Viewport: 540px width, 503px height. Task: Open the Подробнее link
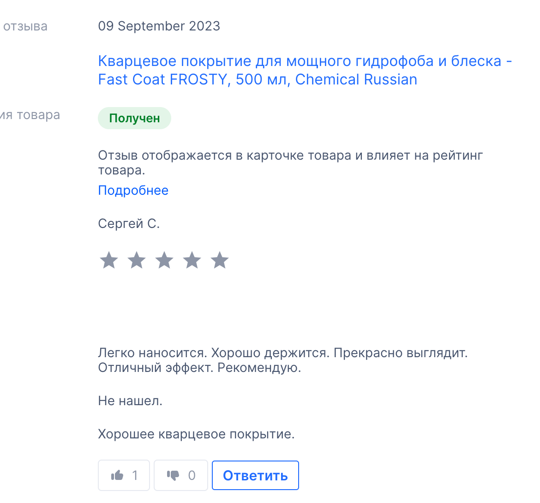click(133, 191)
